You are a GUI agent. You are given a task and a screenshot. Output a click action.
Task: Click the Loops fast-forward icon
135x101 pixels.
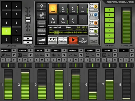pos(53,40)
